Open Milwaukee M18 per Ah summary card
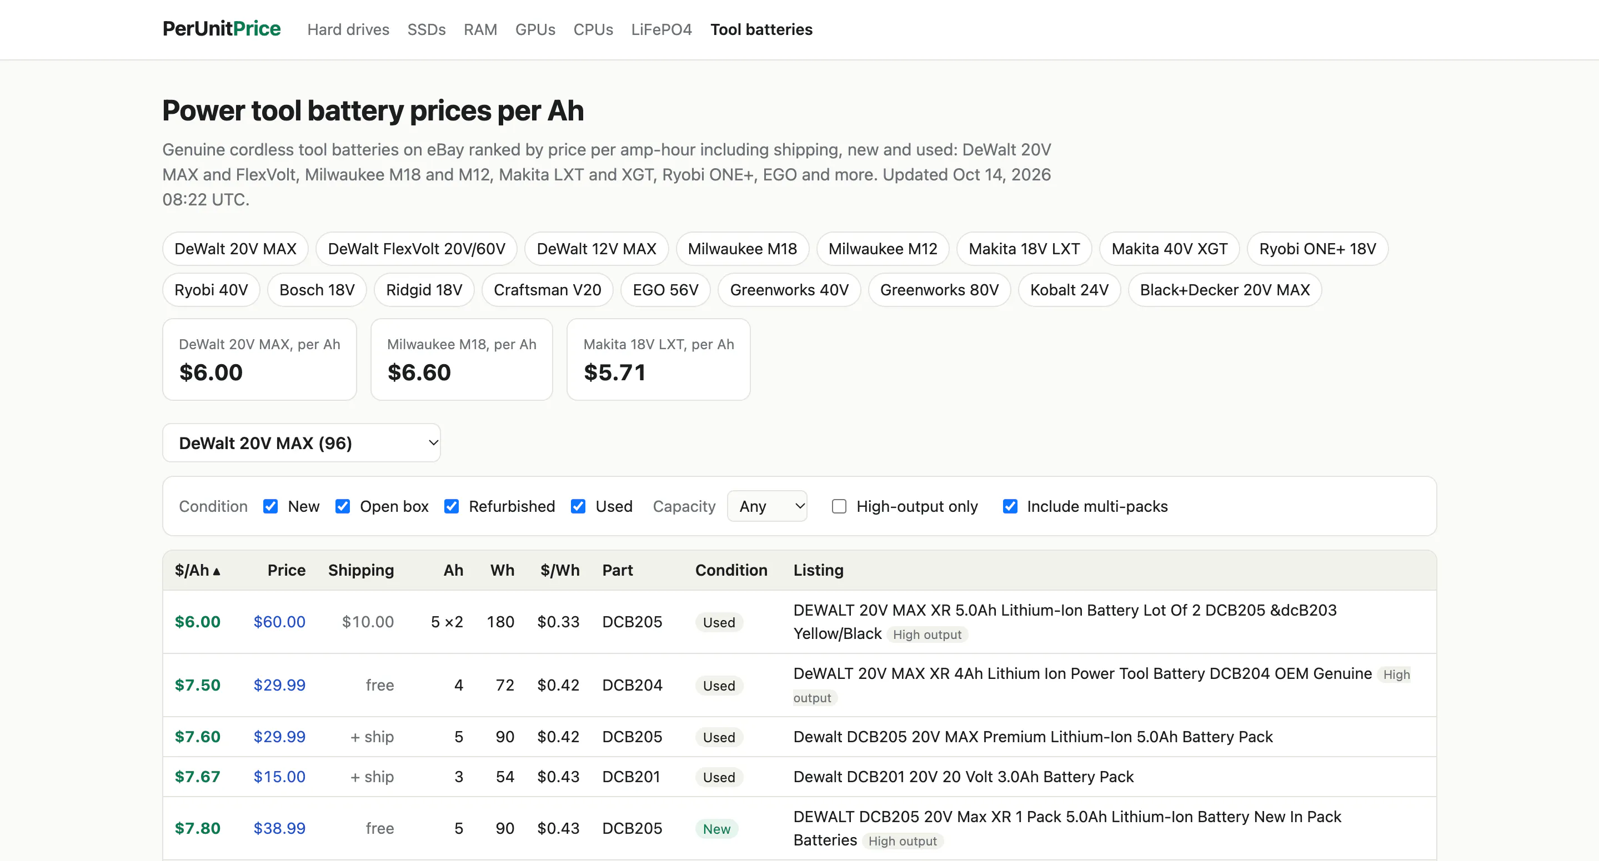The width and height of the screenshot is (1599, 861). [x=461, y=359]
